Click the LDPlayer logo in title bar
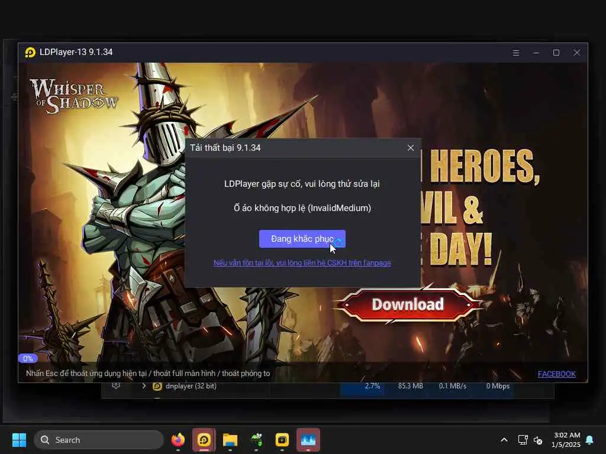The height and width of the screenshot is (454, 606). coord(30,52)
